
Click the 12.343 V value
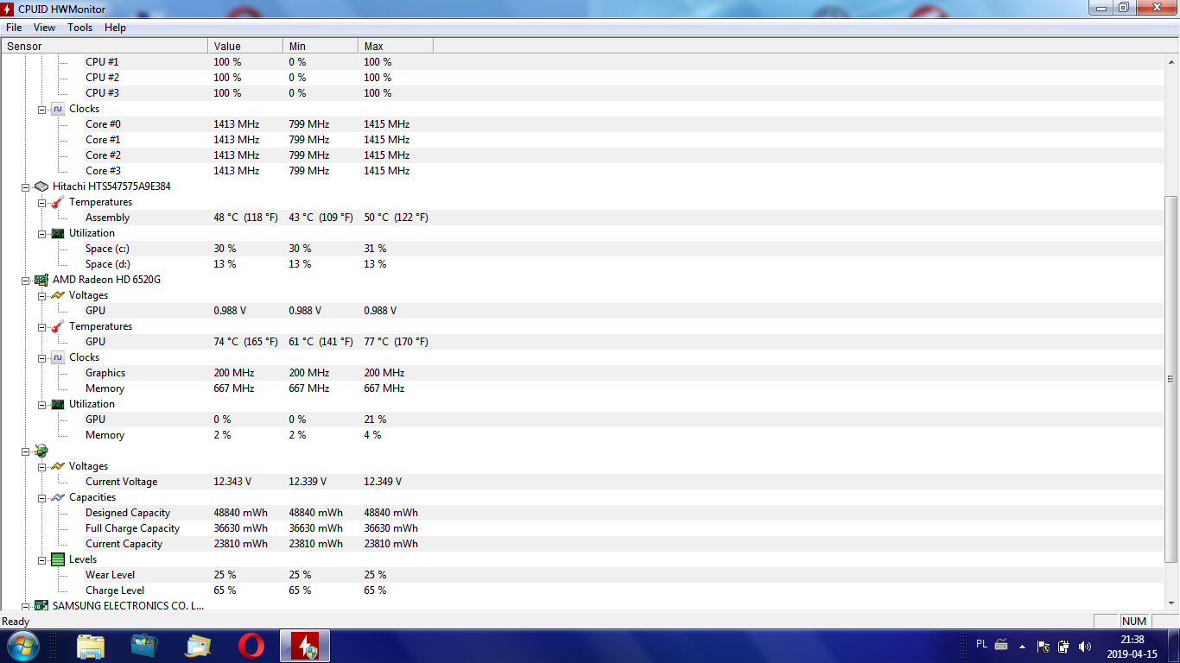click(232, 482)
